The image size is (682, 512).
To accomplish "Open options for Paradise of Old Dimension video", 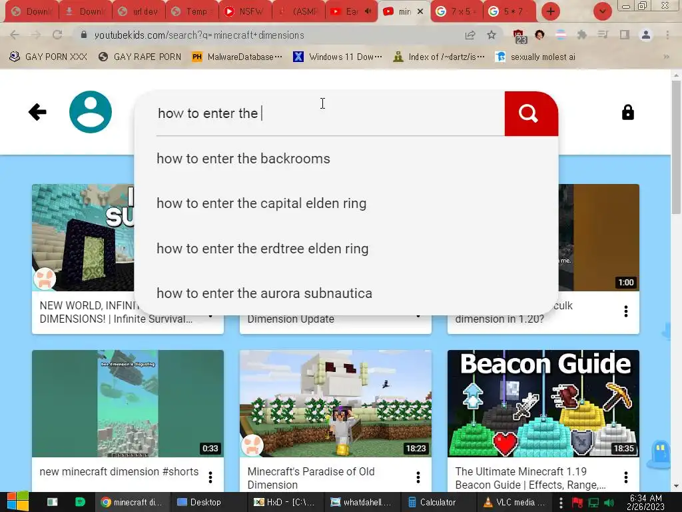I will point(418,477).
